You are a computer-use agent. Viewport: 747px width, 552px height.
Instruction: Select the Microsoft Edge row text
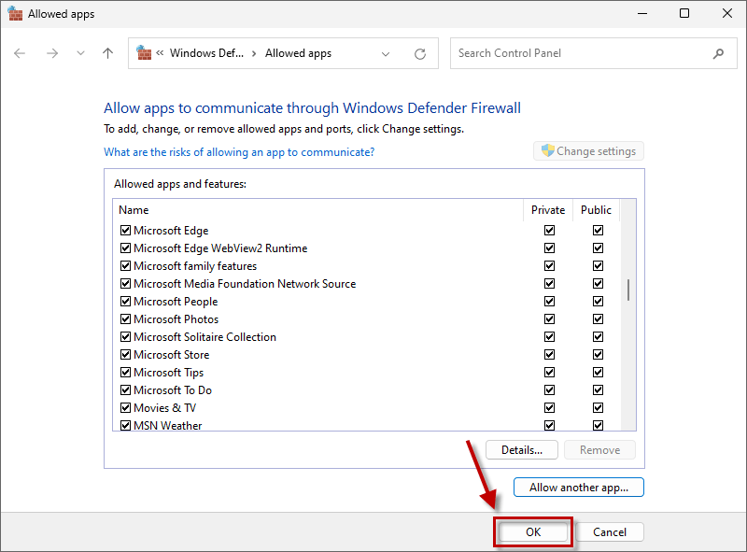tap(171, 231)
